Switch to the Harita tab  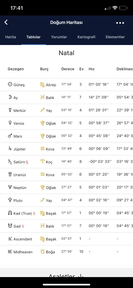coord(10,37)
